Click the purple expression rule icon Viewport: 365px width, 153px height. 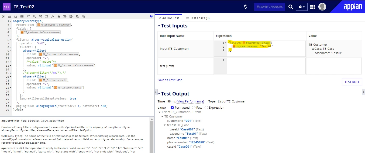coord(6,7)
